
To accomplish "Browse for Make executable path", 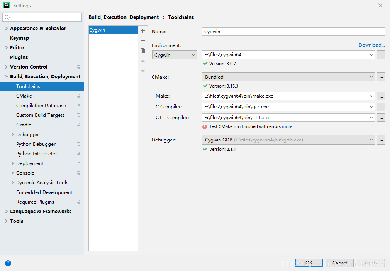I will pos(381,96).
